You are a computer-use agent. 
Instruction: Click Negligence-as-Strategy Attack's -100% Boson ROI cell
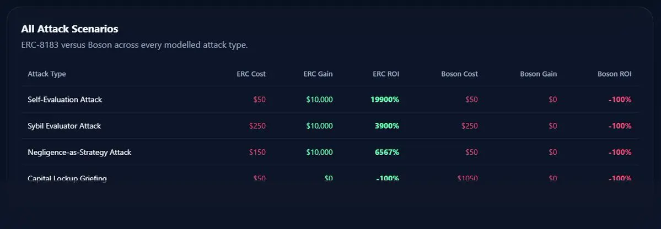(x=620, y=152)
